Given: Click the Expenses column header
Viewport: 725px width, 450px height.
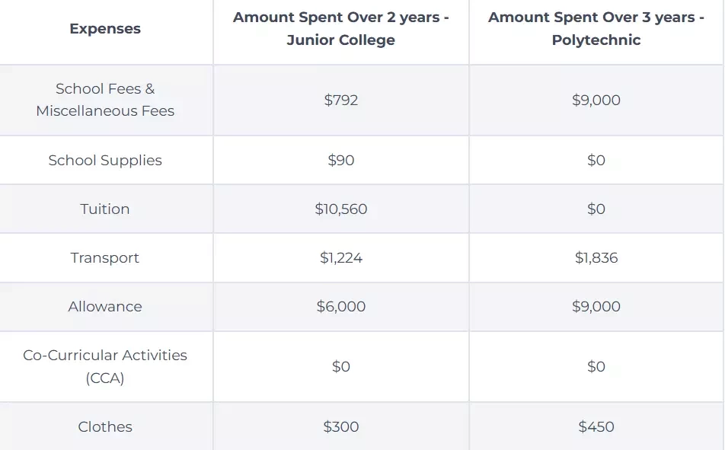Looking at the screenshot, I should pyautogui.click(x=105, y=29).
